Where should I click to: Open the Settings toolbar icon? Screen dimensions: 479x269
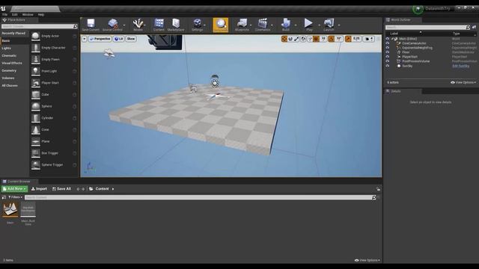[x=198, y=25]
